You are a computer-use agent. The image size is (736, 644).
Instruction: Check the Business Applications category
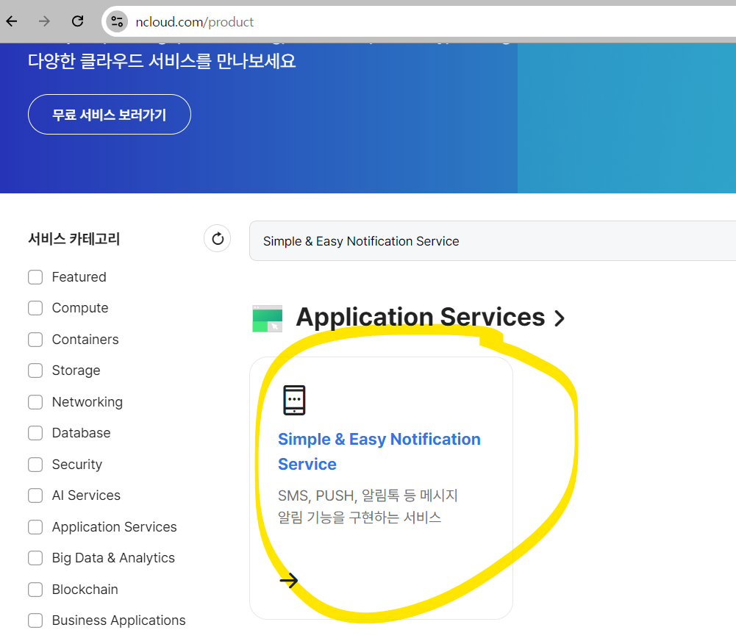tap(35, 620)
